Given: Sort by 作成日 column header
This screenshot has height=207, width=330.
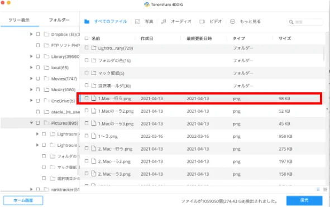Looking at the screenshot, I should coord(147,38).
